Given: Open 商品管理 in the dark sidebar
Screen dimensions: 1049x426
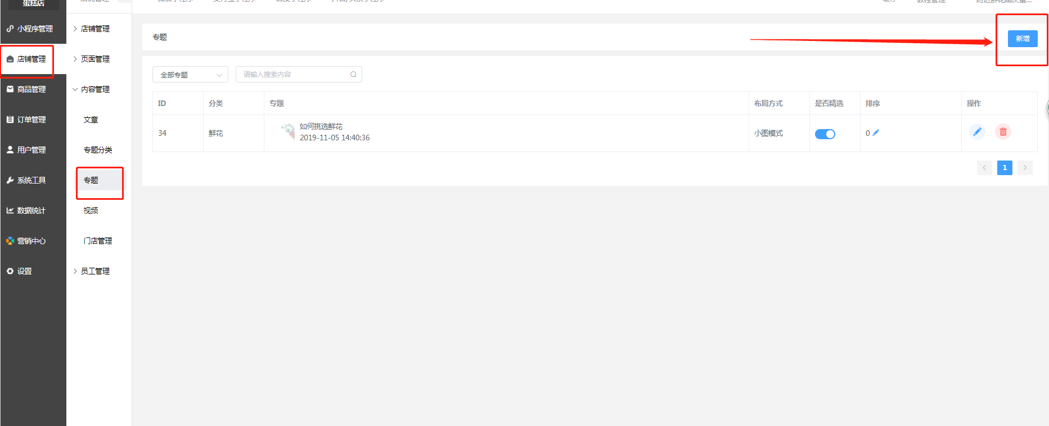Looking at the screenshot, I should click(33, 89).
